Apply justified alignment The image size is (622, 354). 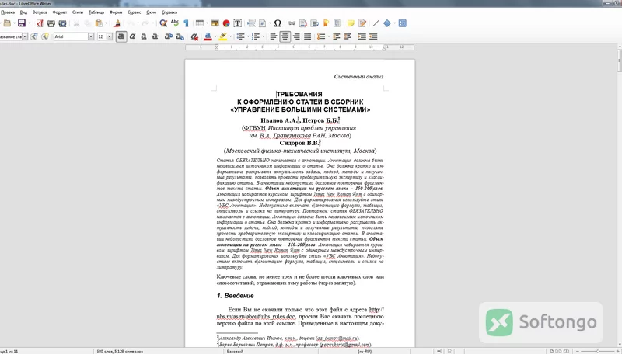pyautogui.click(x=307, y=36)
